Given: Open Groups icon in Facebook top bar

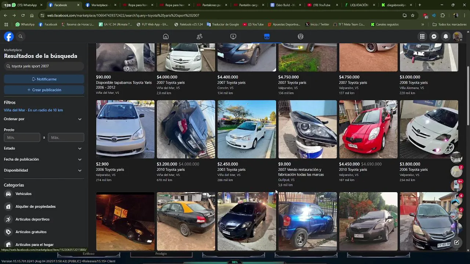Looking at the screenshot, I should [x=300, y=36].
